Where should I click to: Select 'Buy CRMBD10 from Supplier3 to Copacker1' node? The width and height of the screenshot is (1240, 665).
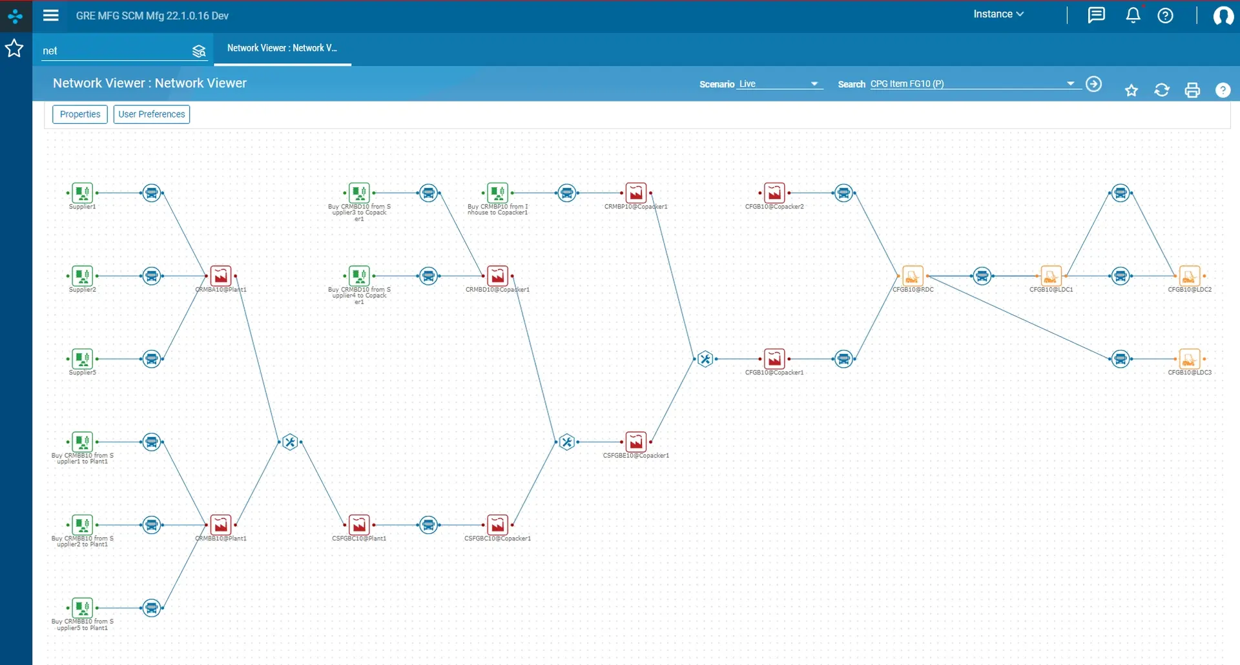(359, 193)
